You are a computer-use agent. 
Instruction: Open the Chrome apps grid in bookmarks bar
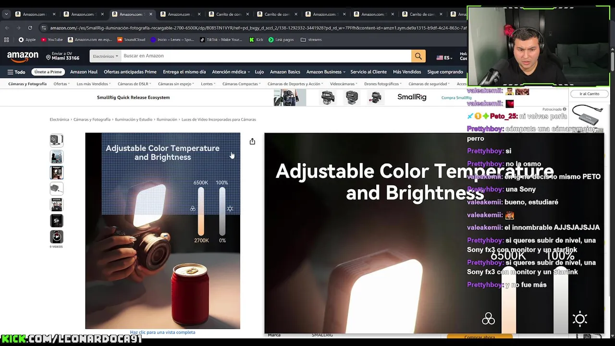click(x=6, y=39)
